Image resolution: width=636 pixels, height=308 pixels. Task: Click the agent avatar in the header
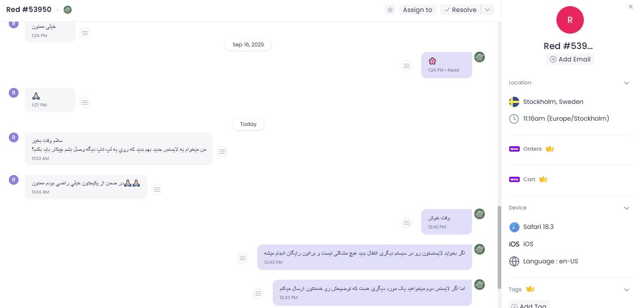(x=68, y=10)
